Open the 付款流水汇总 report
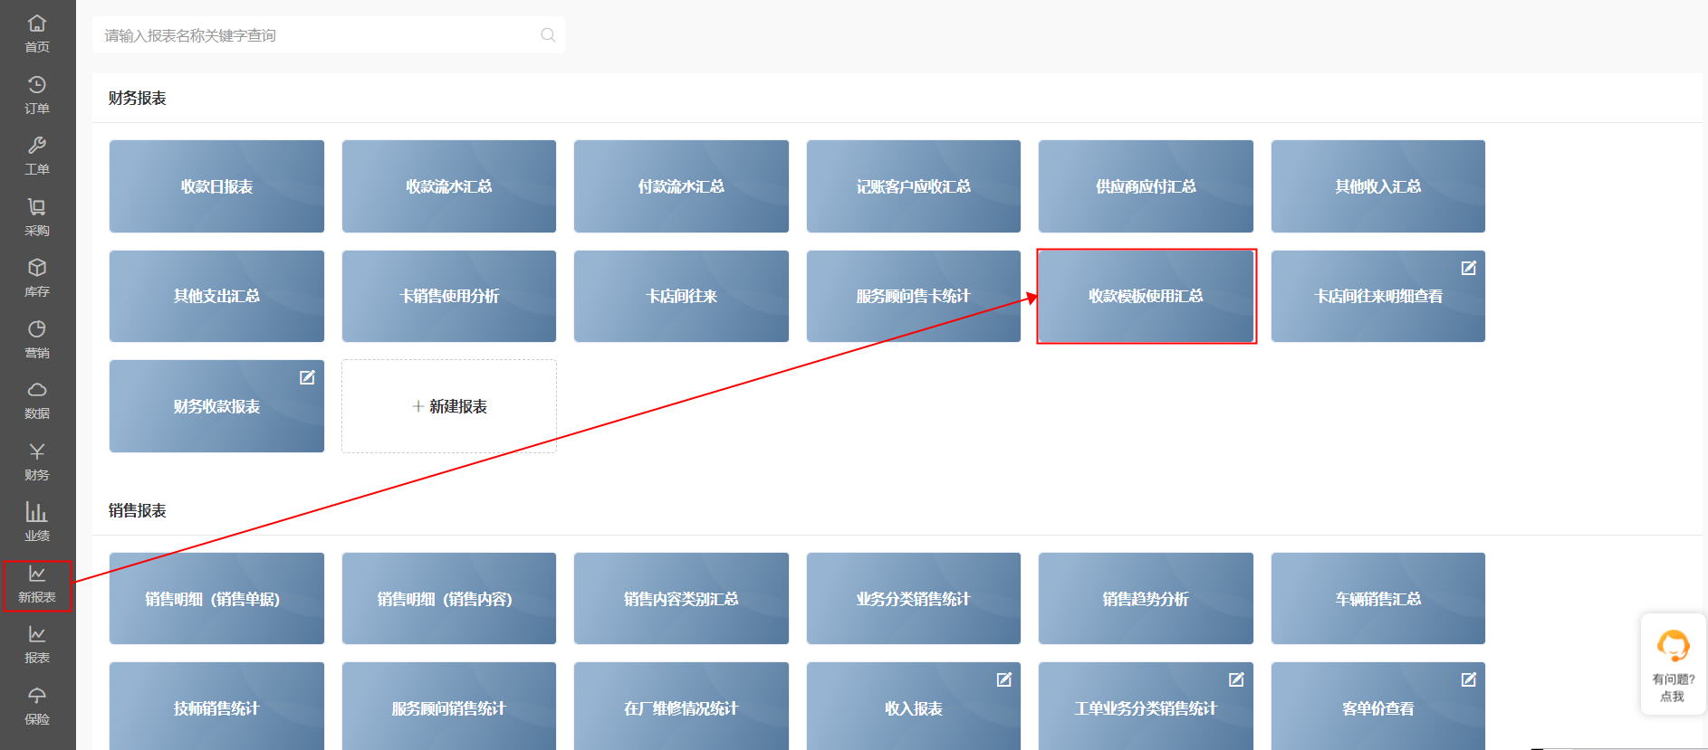The width and height of the screenshot is (1708, 750). [x=681, y=186]
